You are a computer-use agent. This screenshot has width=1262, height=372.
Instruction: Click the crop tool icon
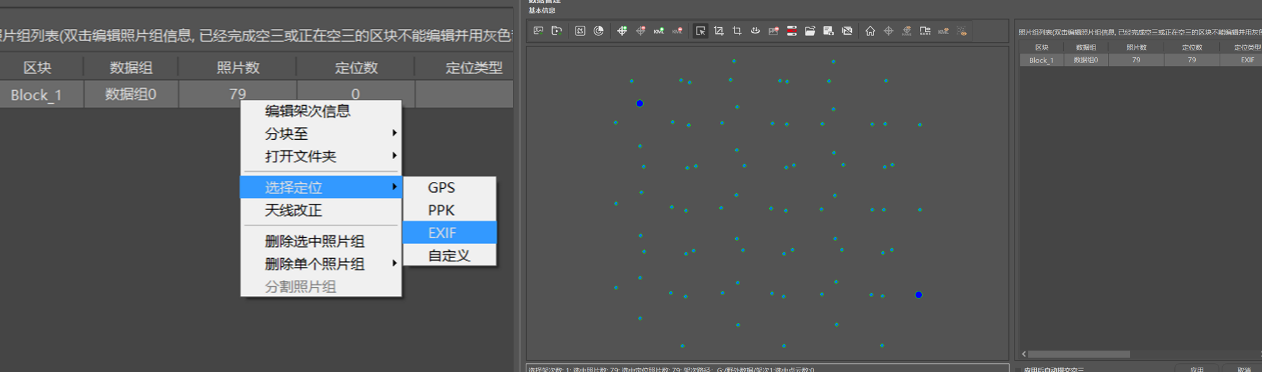[736, 31]
